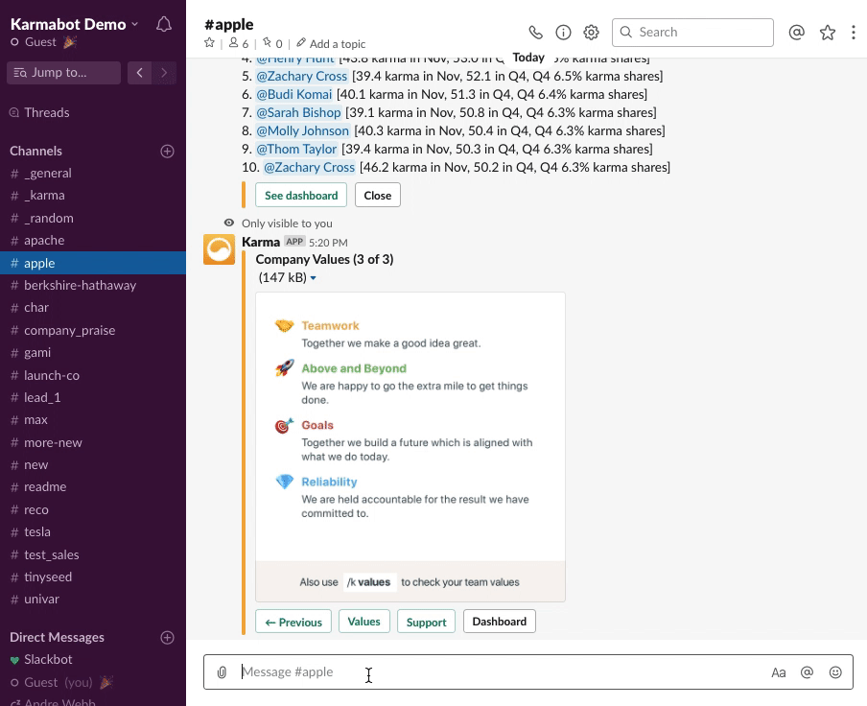Open the Dashboard button
The height and width of the screenshot is (706, 867).
[x=499, y=622]
